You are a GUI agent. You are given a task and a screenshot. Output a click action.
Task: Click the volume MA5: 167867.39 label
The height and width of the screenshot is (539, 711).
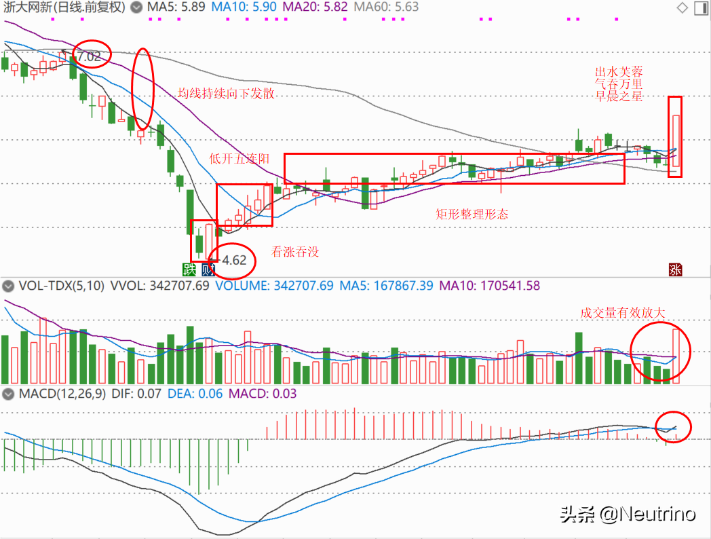click(386, 286)
